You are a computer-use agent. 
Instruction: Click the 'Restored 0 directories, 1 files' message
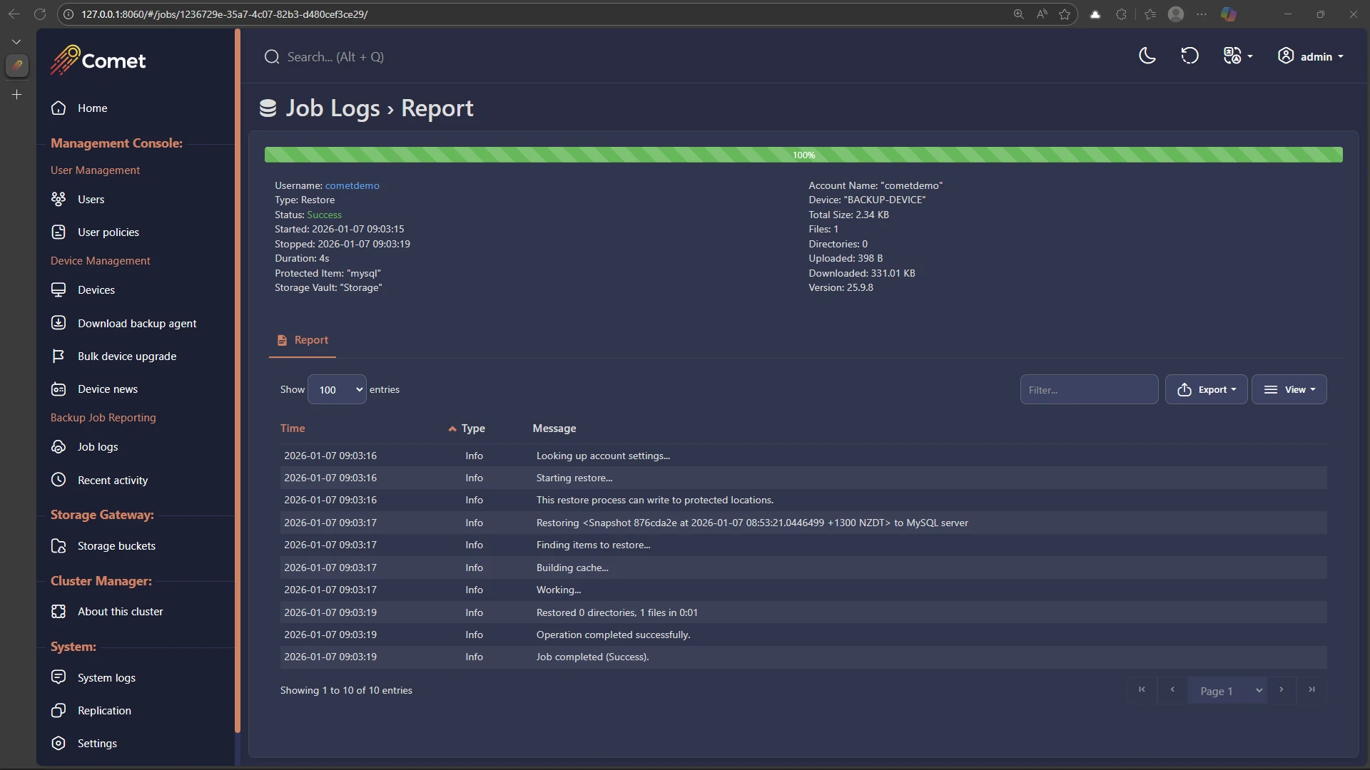616,612
